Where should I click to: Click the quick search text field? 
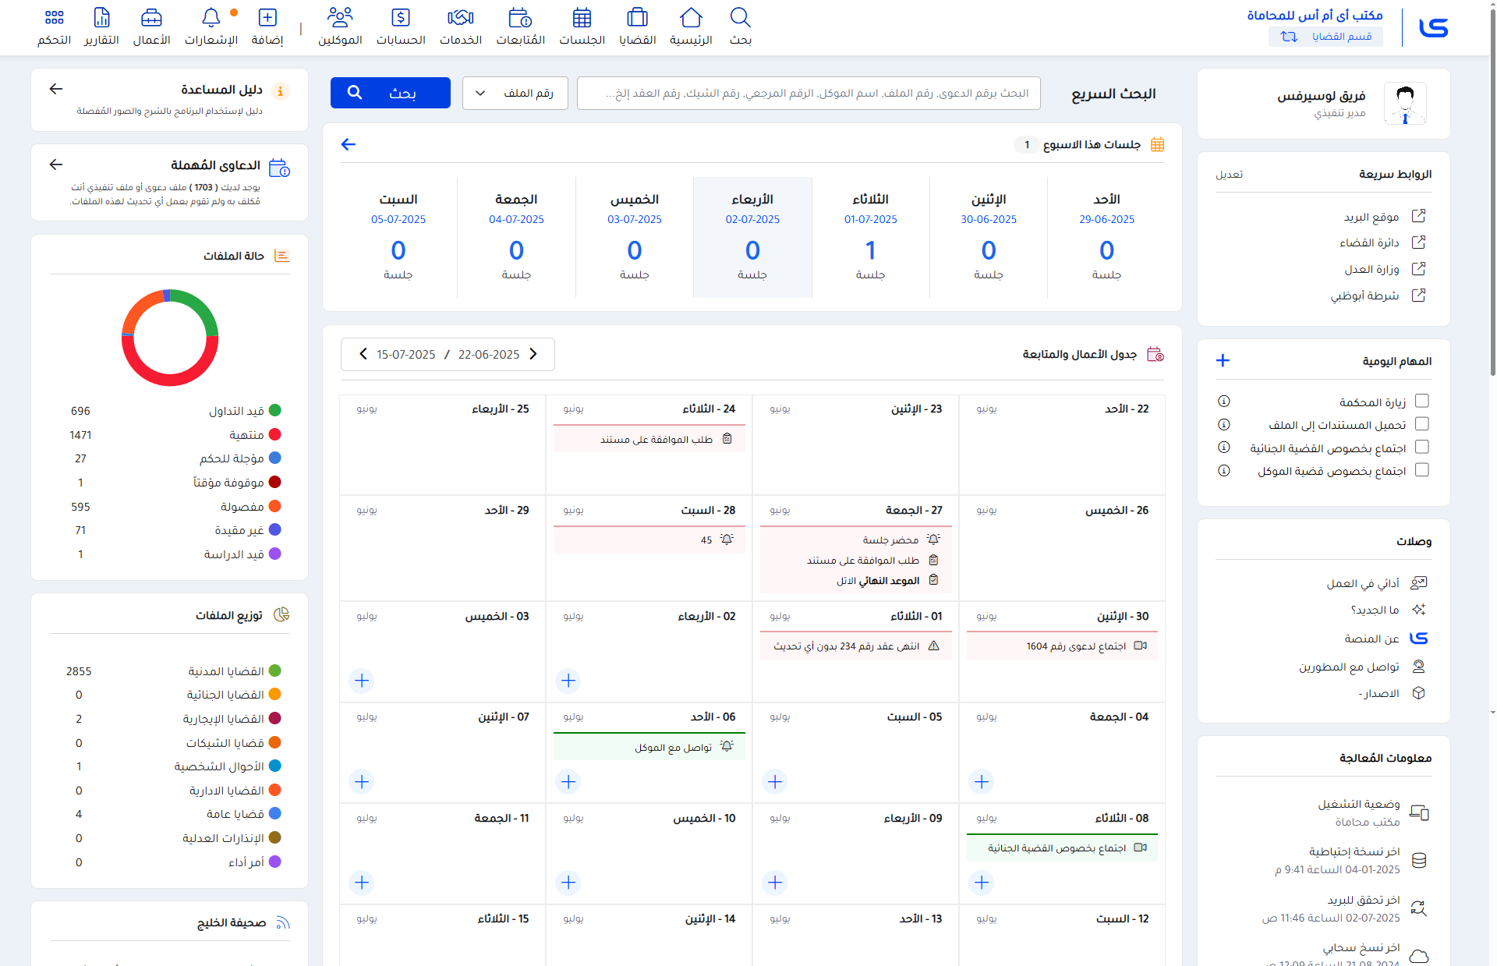808,94
